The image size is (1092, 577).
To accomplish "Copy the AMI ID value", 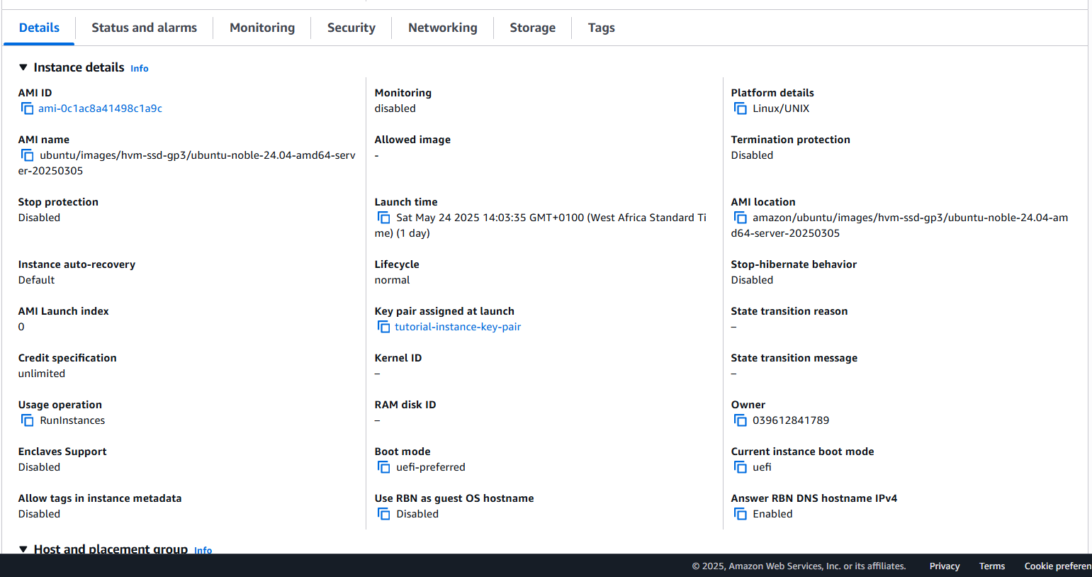I will point(27,108).
